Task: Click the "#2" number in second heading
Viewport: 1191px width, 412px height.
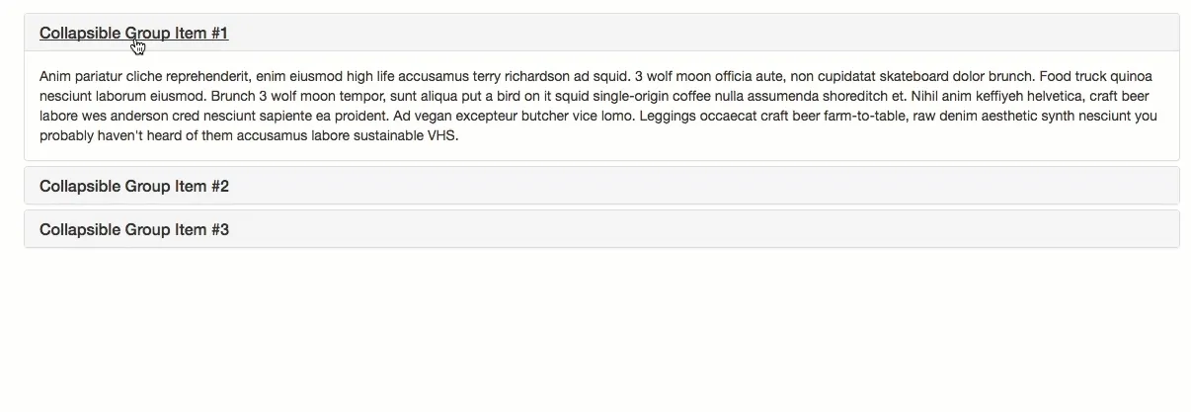Action: pyautogui.click(x=219, y=187)
